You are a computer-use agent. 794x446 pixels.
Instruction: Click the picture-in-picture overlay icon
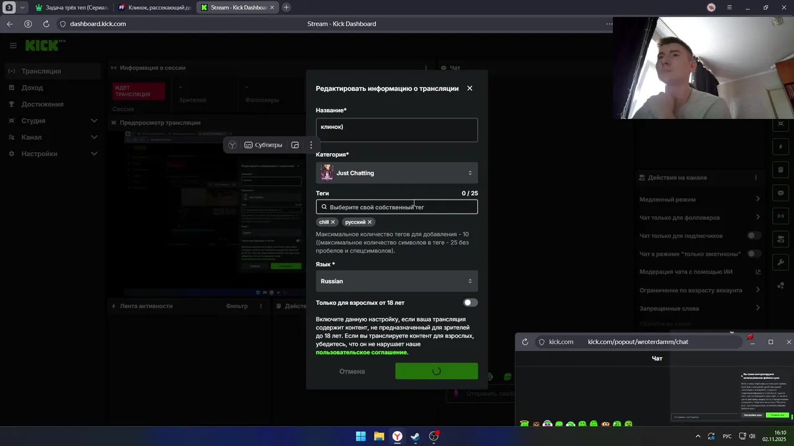295,145
